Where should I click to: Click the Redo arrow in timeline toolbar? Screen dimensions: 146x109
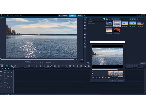click(x=22, y=66)
